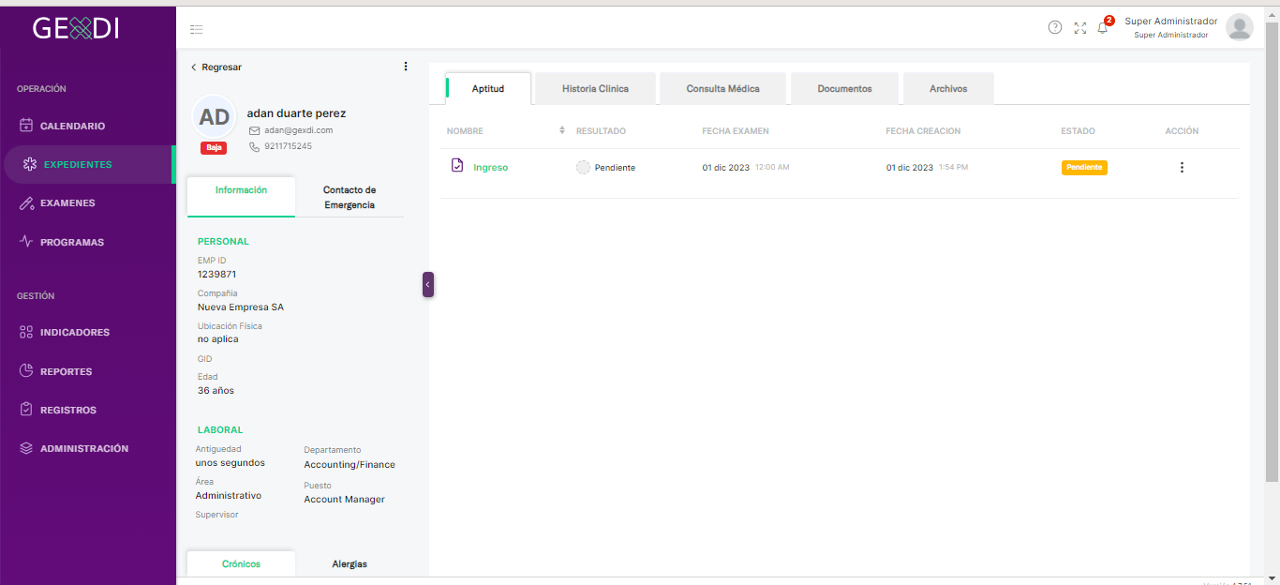The height and width of the screenshot is (585, 1280).
Task: Open the Examenes stethoscope icon
Action: coord(26,203)
